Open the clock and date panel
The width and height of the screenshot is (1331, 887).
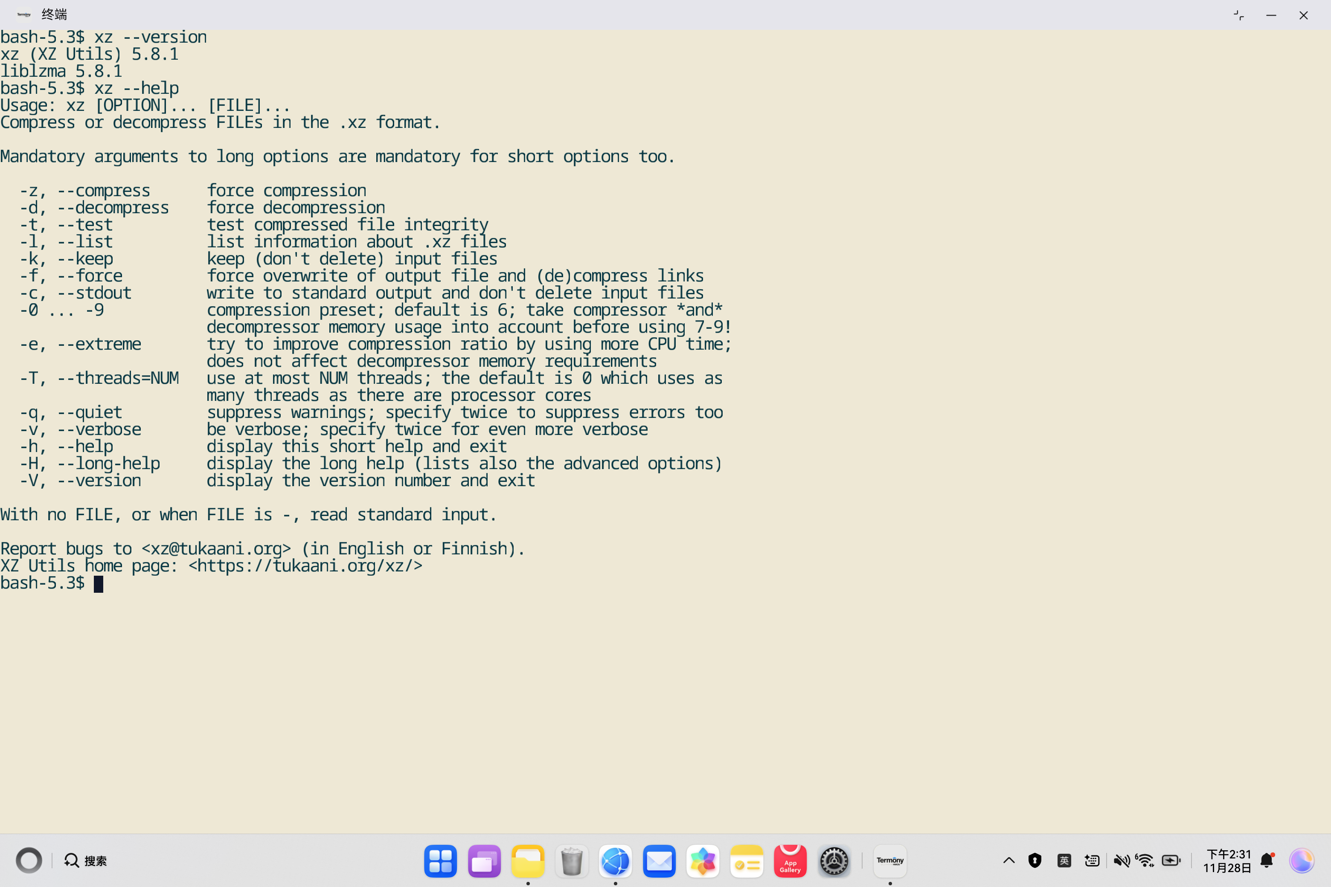1227,861
